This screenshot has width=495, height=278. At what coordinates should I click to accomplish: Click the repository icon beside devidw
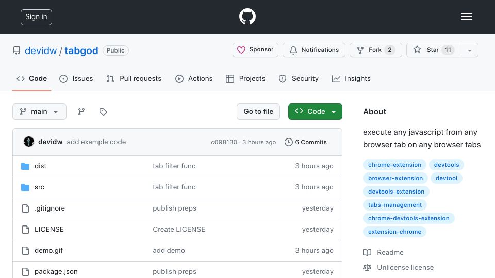tap(16, 50)
